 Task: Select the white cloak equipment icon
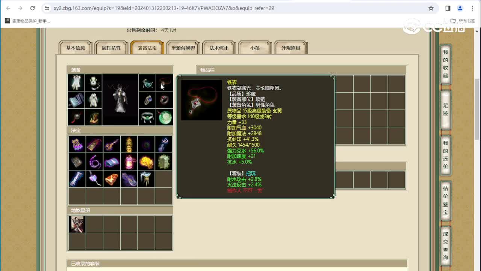pos(77,82)
